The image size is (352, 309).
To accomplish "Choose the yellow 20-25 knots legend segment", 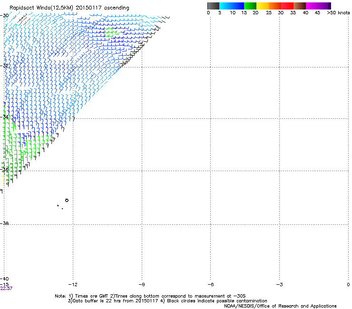I will click(263, 6).
